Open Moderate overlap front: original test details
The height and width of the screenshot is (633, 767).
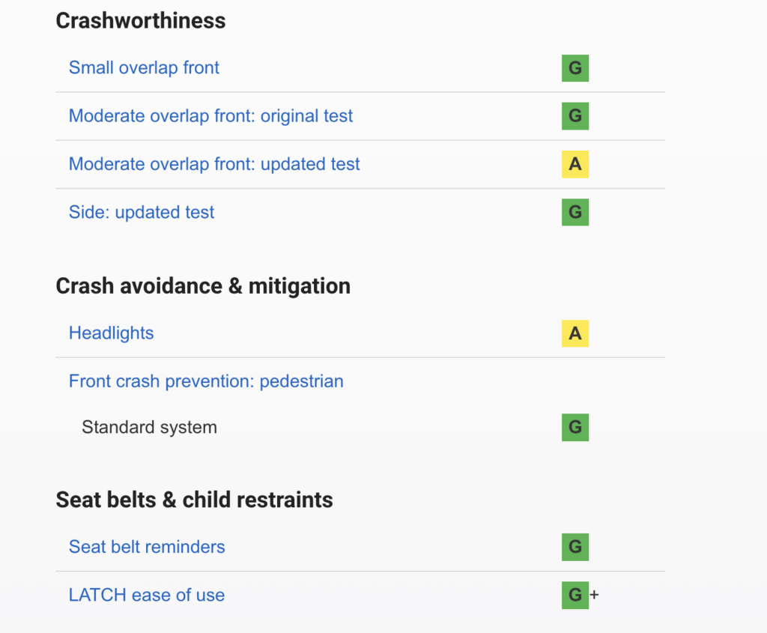tap(210, 116)
